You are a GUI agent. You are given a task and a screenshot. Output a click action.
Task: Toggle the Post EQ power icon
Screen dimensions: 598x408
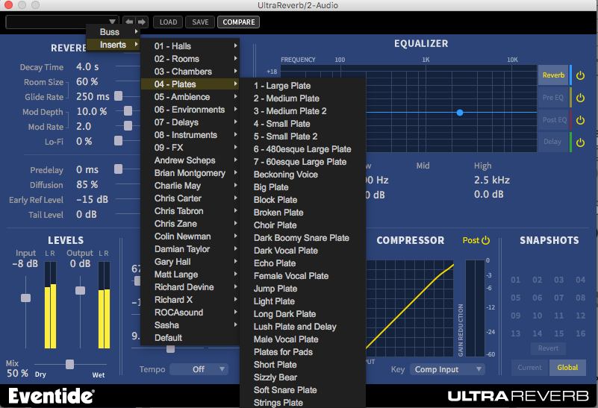[581, 120]
